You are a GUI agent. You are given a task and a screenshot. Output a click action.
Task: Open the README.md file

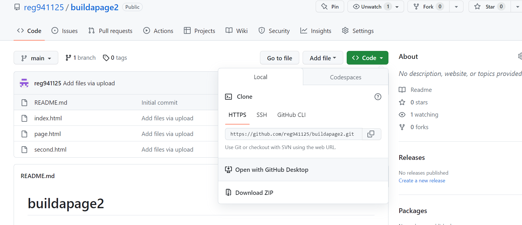click(51, 102)
